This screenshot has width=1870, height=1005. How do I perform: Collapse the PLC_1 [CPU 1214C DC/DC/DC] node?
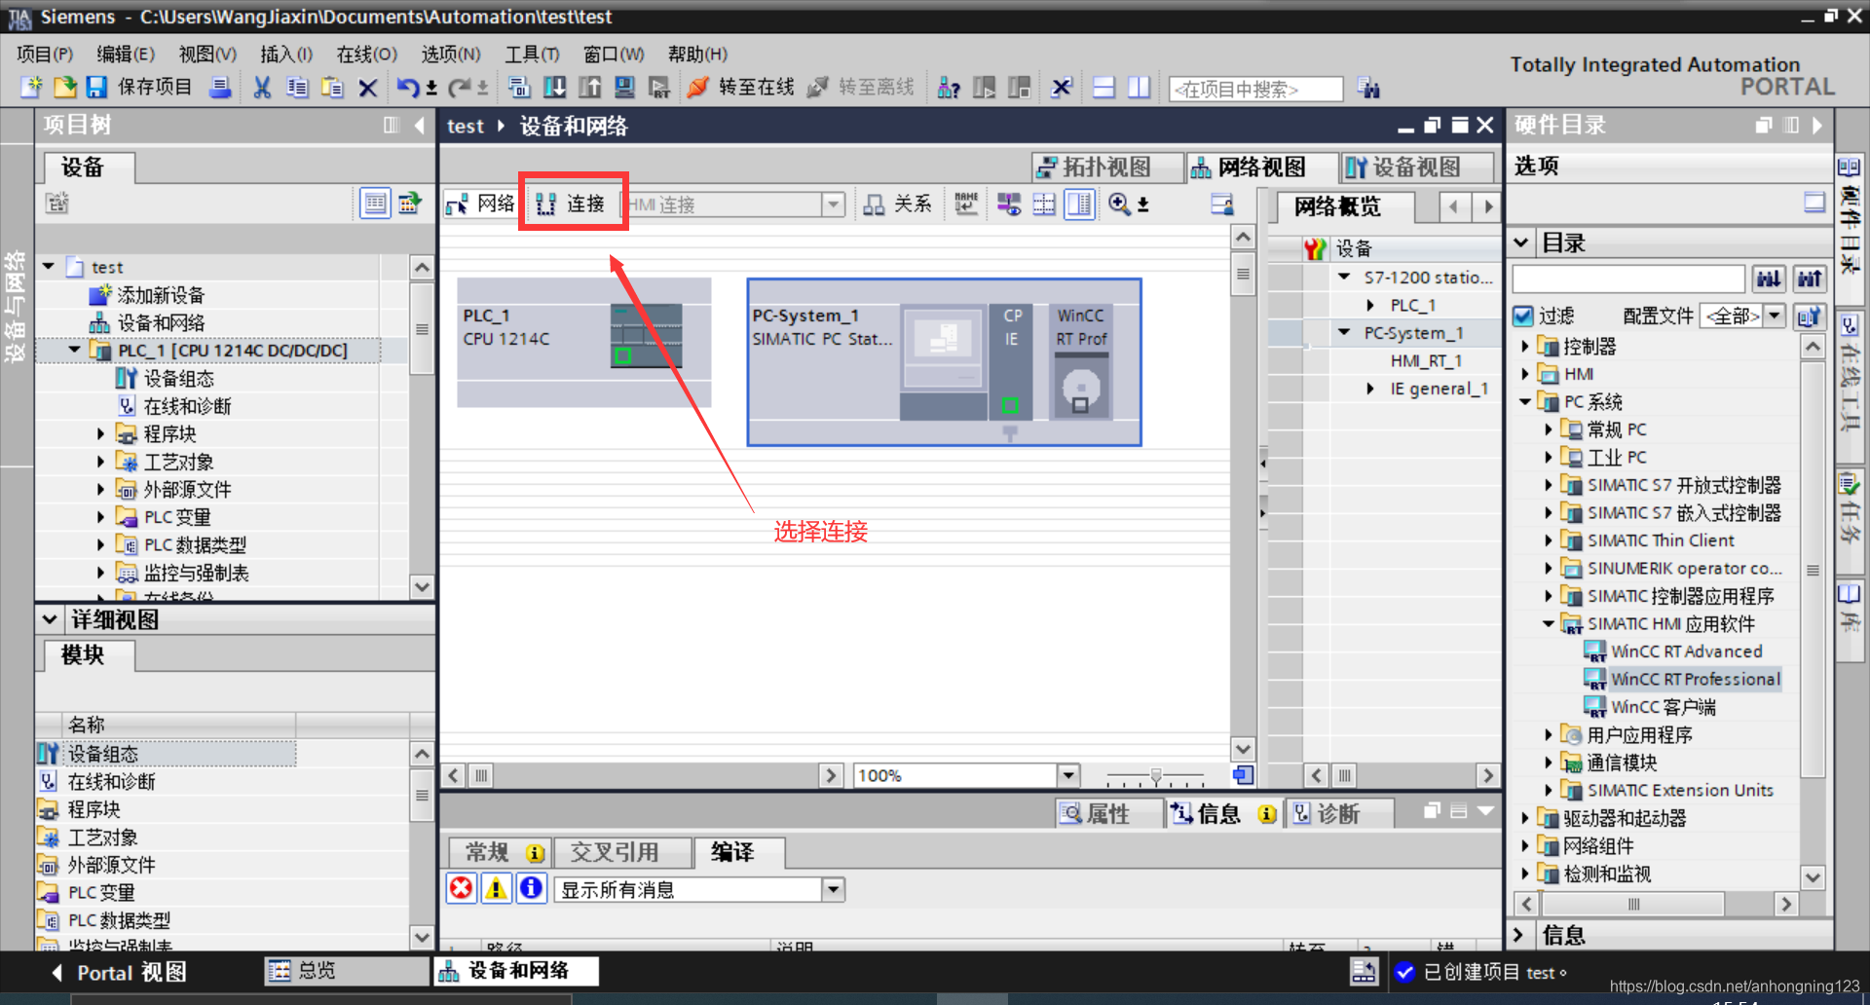click(74, 350)
